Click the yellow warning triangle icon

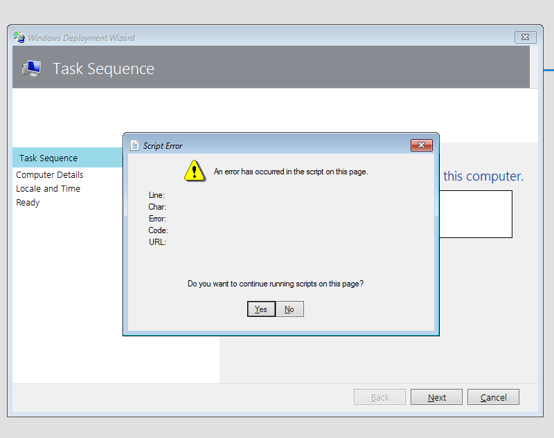(x=195, y=171)
